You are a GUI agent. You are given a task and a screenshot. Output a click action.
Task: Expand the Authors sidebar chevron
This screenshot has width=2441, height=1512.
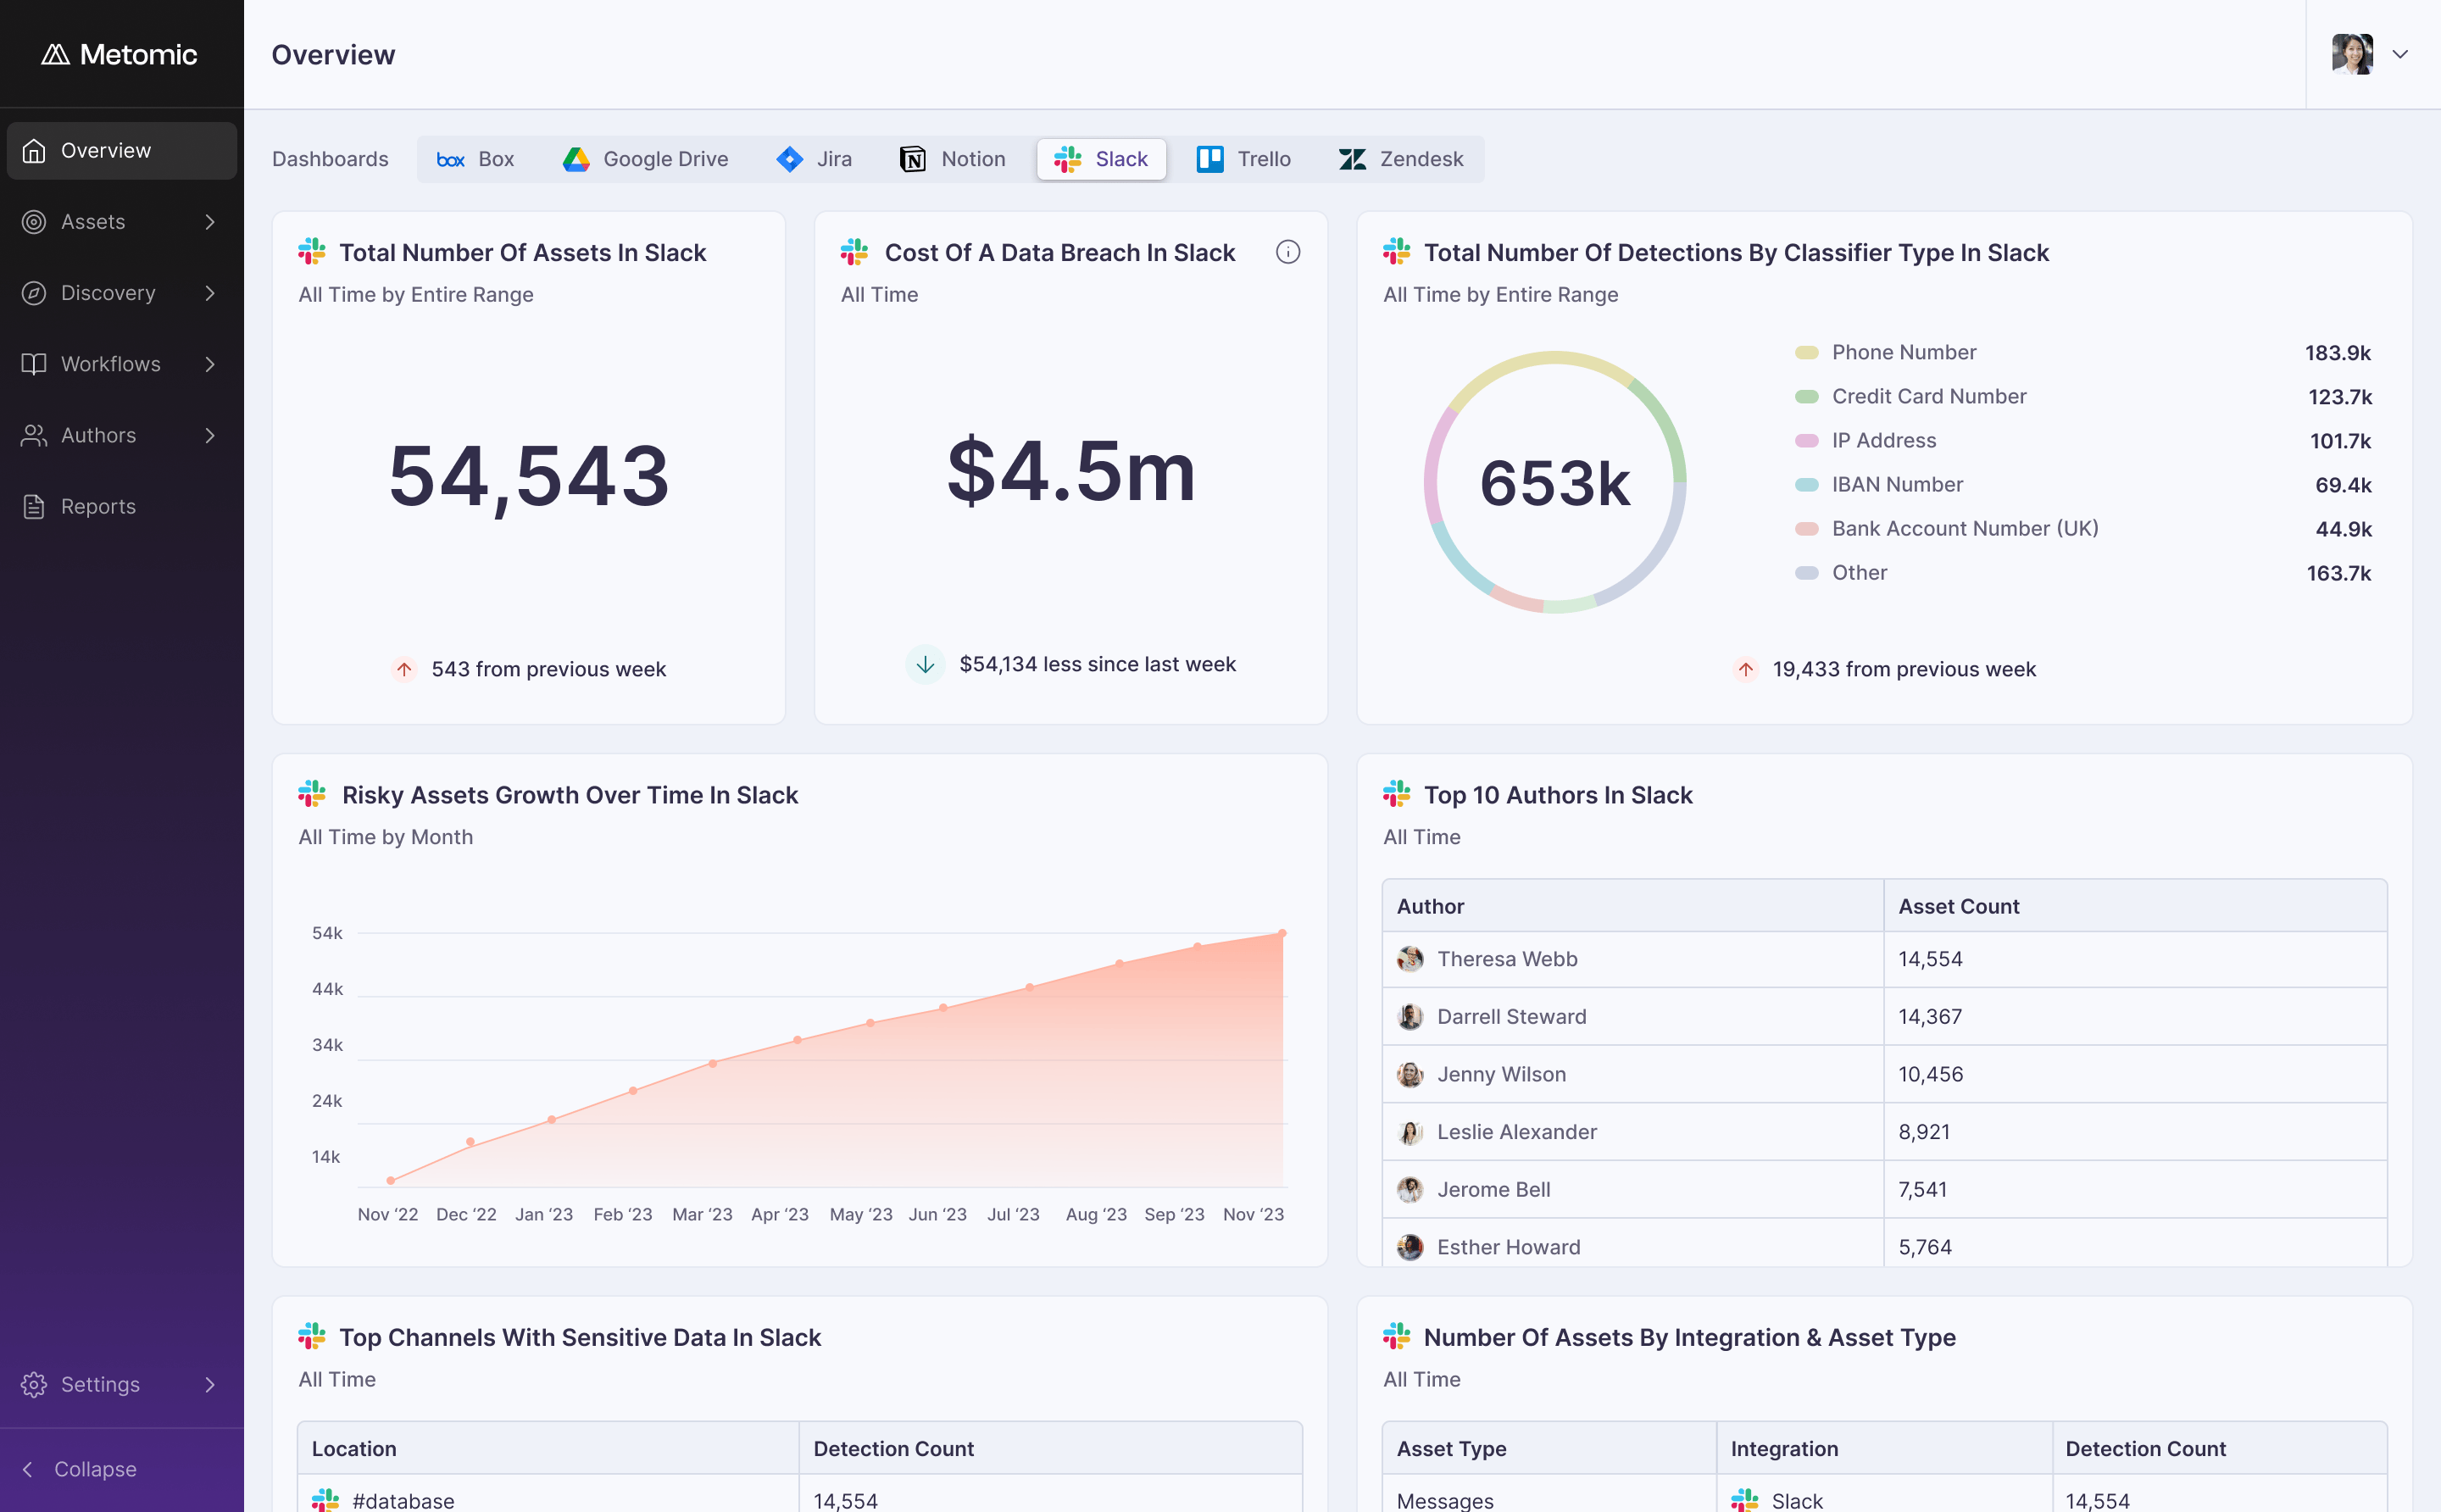pyautogui.click(x=210, y=435)
